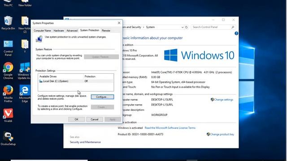The width and height of the screenshot is (287, 161).
Task: Click the 64-bit Operating System text
Action: [x=178, y=82]
